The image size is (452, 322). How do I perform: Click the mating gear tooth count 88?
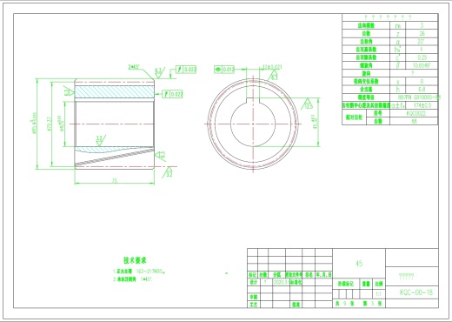click(x=414, y=121)
